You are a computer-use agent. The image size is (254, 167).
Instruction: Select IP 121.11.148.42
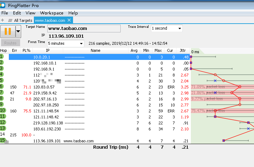[46, 117]
